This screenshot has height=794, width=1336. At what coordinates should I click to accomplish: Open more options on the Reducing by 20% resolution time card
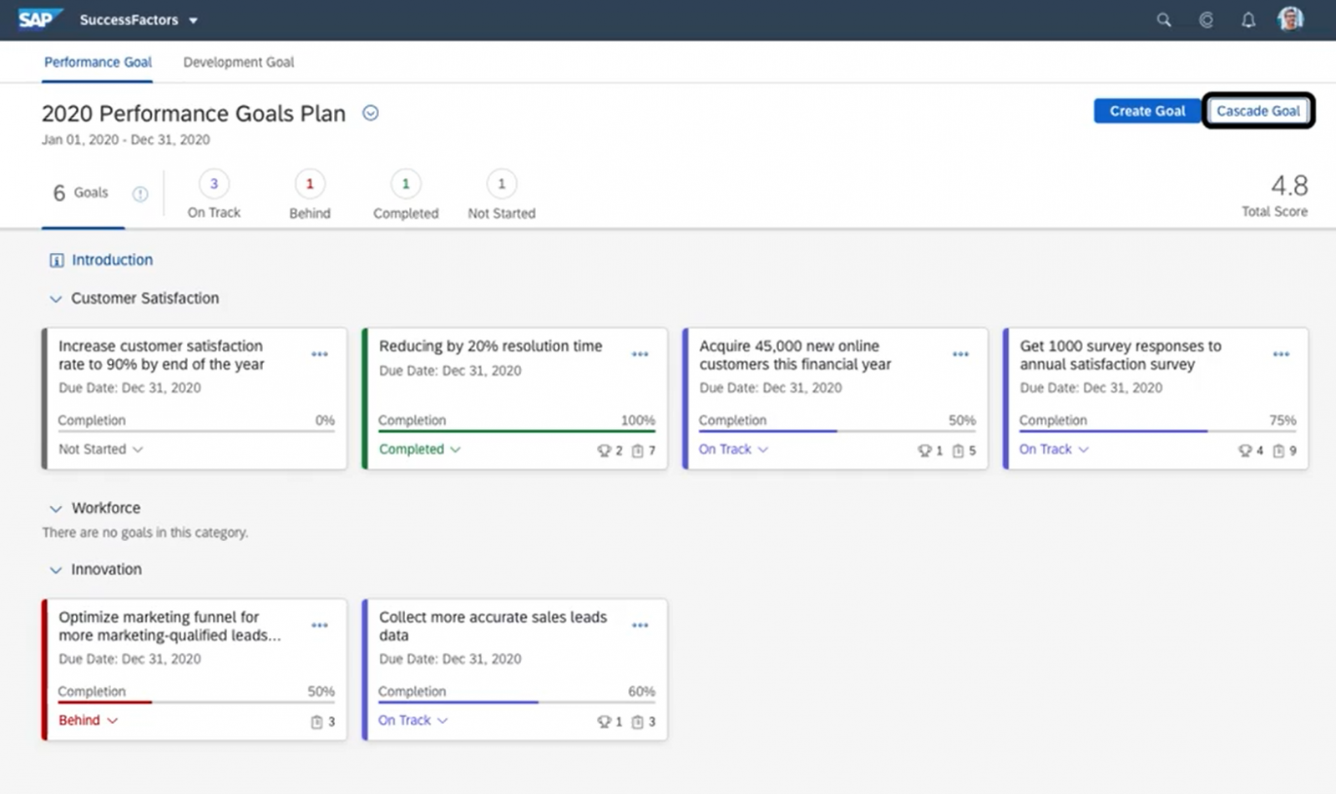(x=640, y=354)
